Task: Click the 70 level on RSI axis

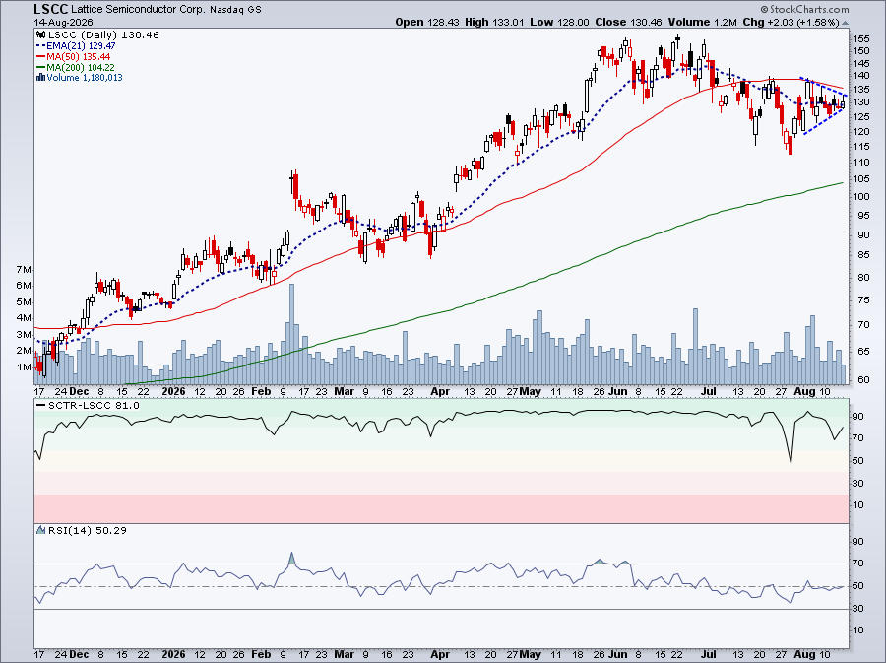Action: pyautogui.click(x=858, y=564)
